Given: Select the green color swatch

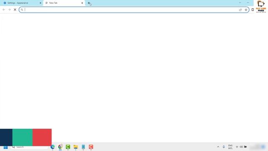Looking at the screenshot, I should tap(22, 137).
